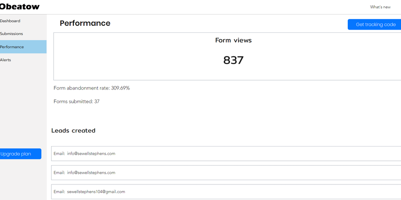
Task: Open the sewellstephens104@gmail.com lead entry
Action: 96,192
